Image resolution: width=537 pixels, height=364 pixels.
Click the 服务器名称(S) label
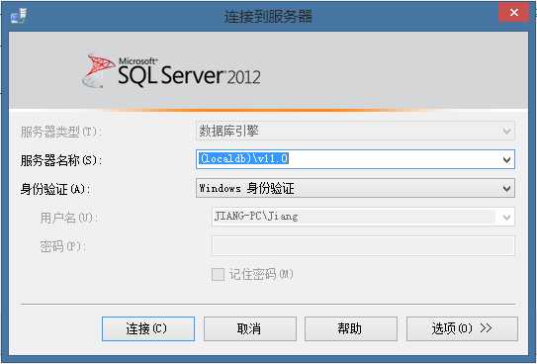[61, 160]
